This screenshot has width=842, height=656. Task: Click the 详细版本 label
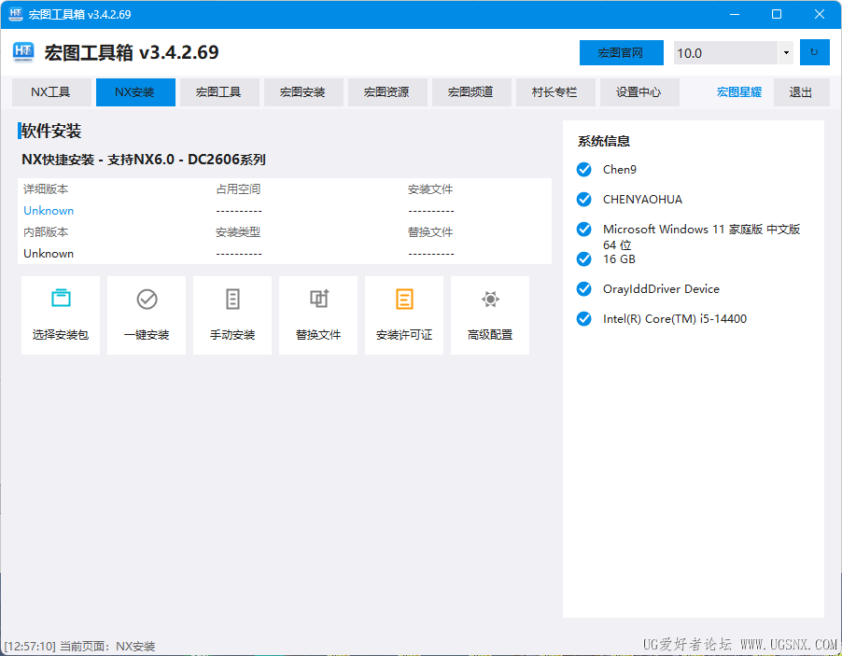point(46,189)
